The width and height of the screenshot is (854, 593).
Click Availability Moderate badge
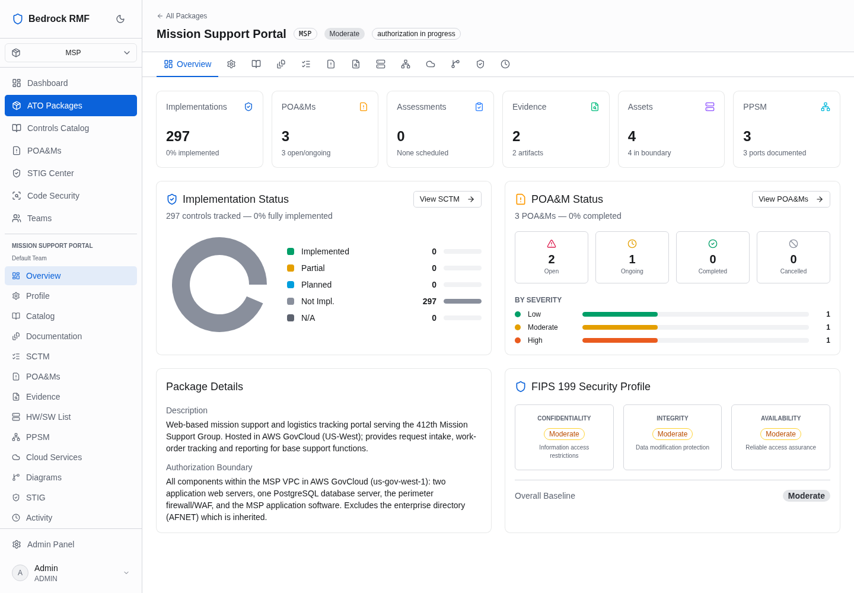pos(780,434)
